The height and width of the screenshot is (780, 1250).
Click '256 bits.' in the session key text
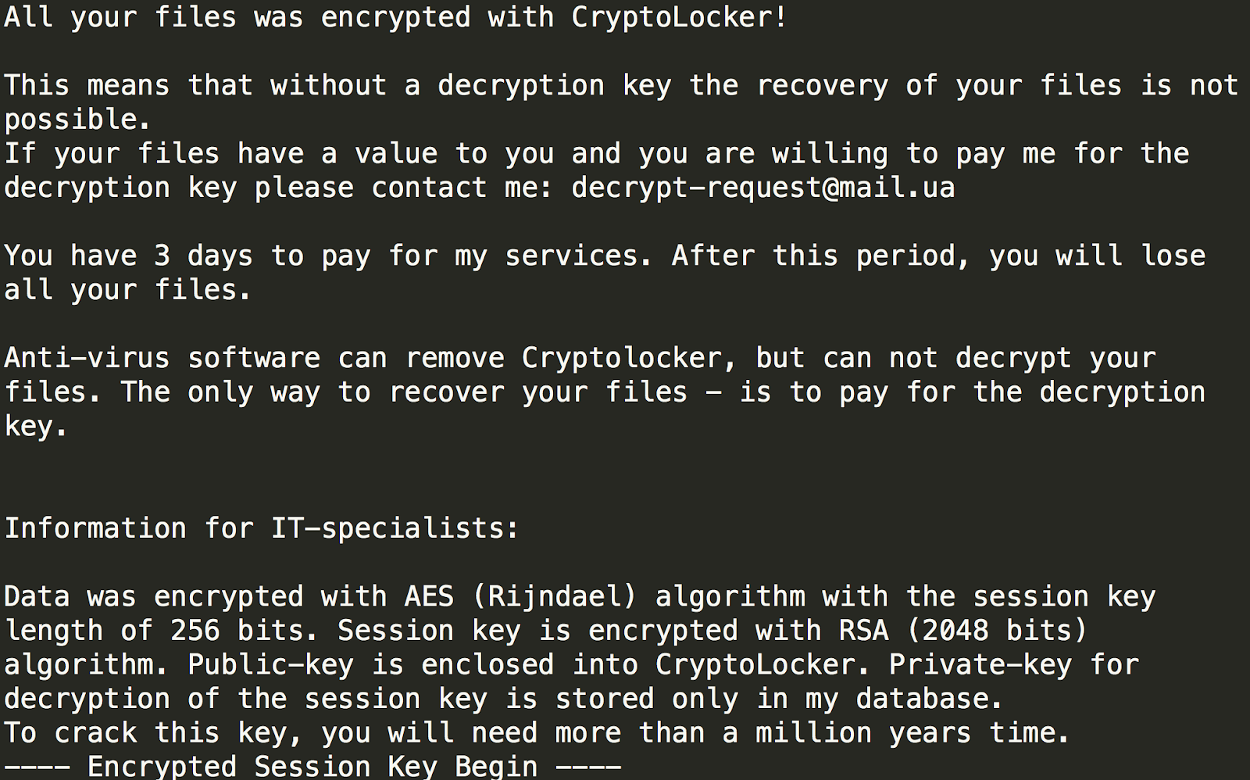pyautogui.click(x=245, y=631)
